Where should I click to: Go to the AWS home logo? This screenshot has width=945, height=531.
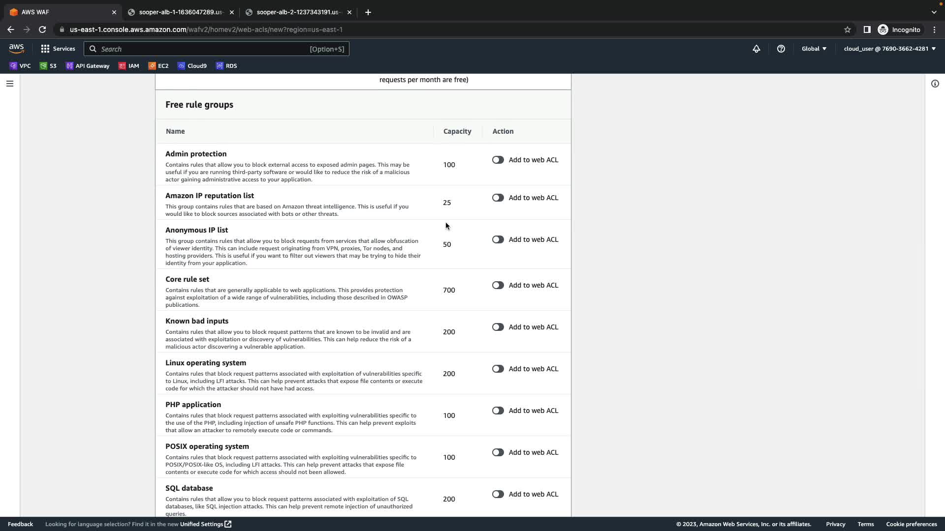pyautogui.click(x=16, y=49)
